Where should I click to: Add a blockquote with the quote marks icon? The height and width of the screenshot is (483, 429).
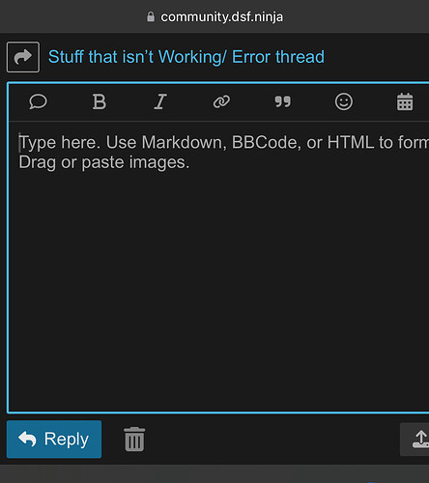coord(282,101)
